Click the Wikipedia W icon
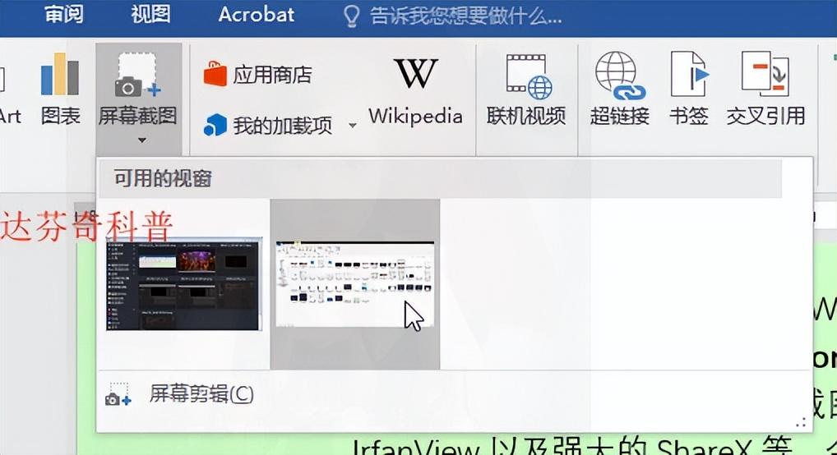Image resolution: width=837 pixels, height=455 pixels. tap(415, 74)
